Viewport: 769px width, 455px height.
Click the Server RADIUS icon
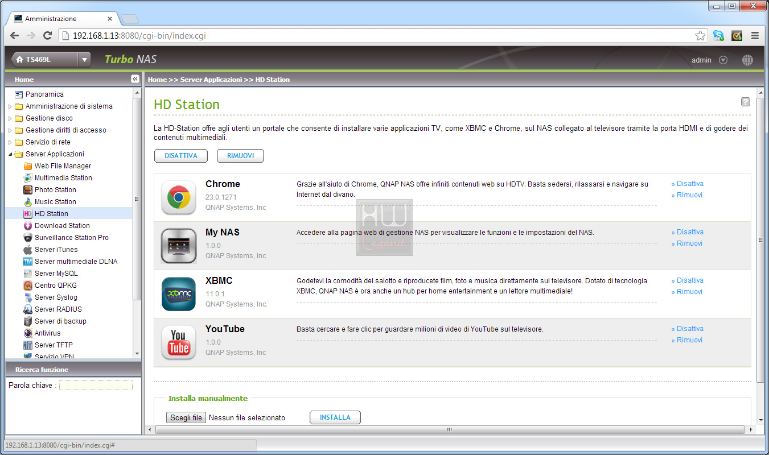tap(28, 309)
